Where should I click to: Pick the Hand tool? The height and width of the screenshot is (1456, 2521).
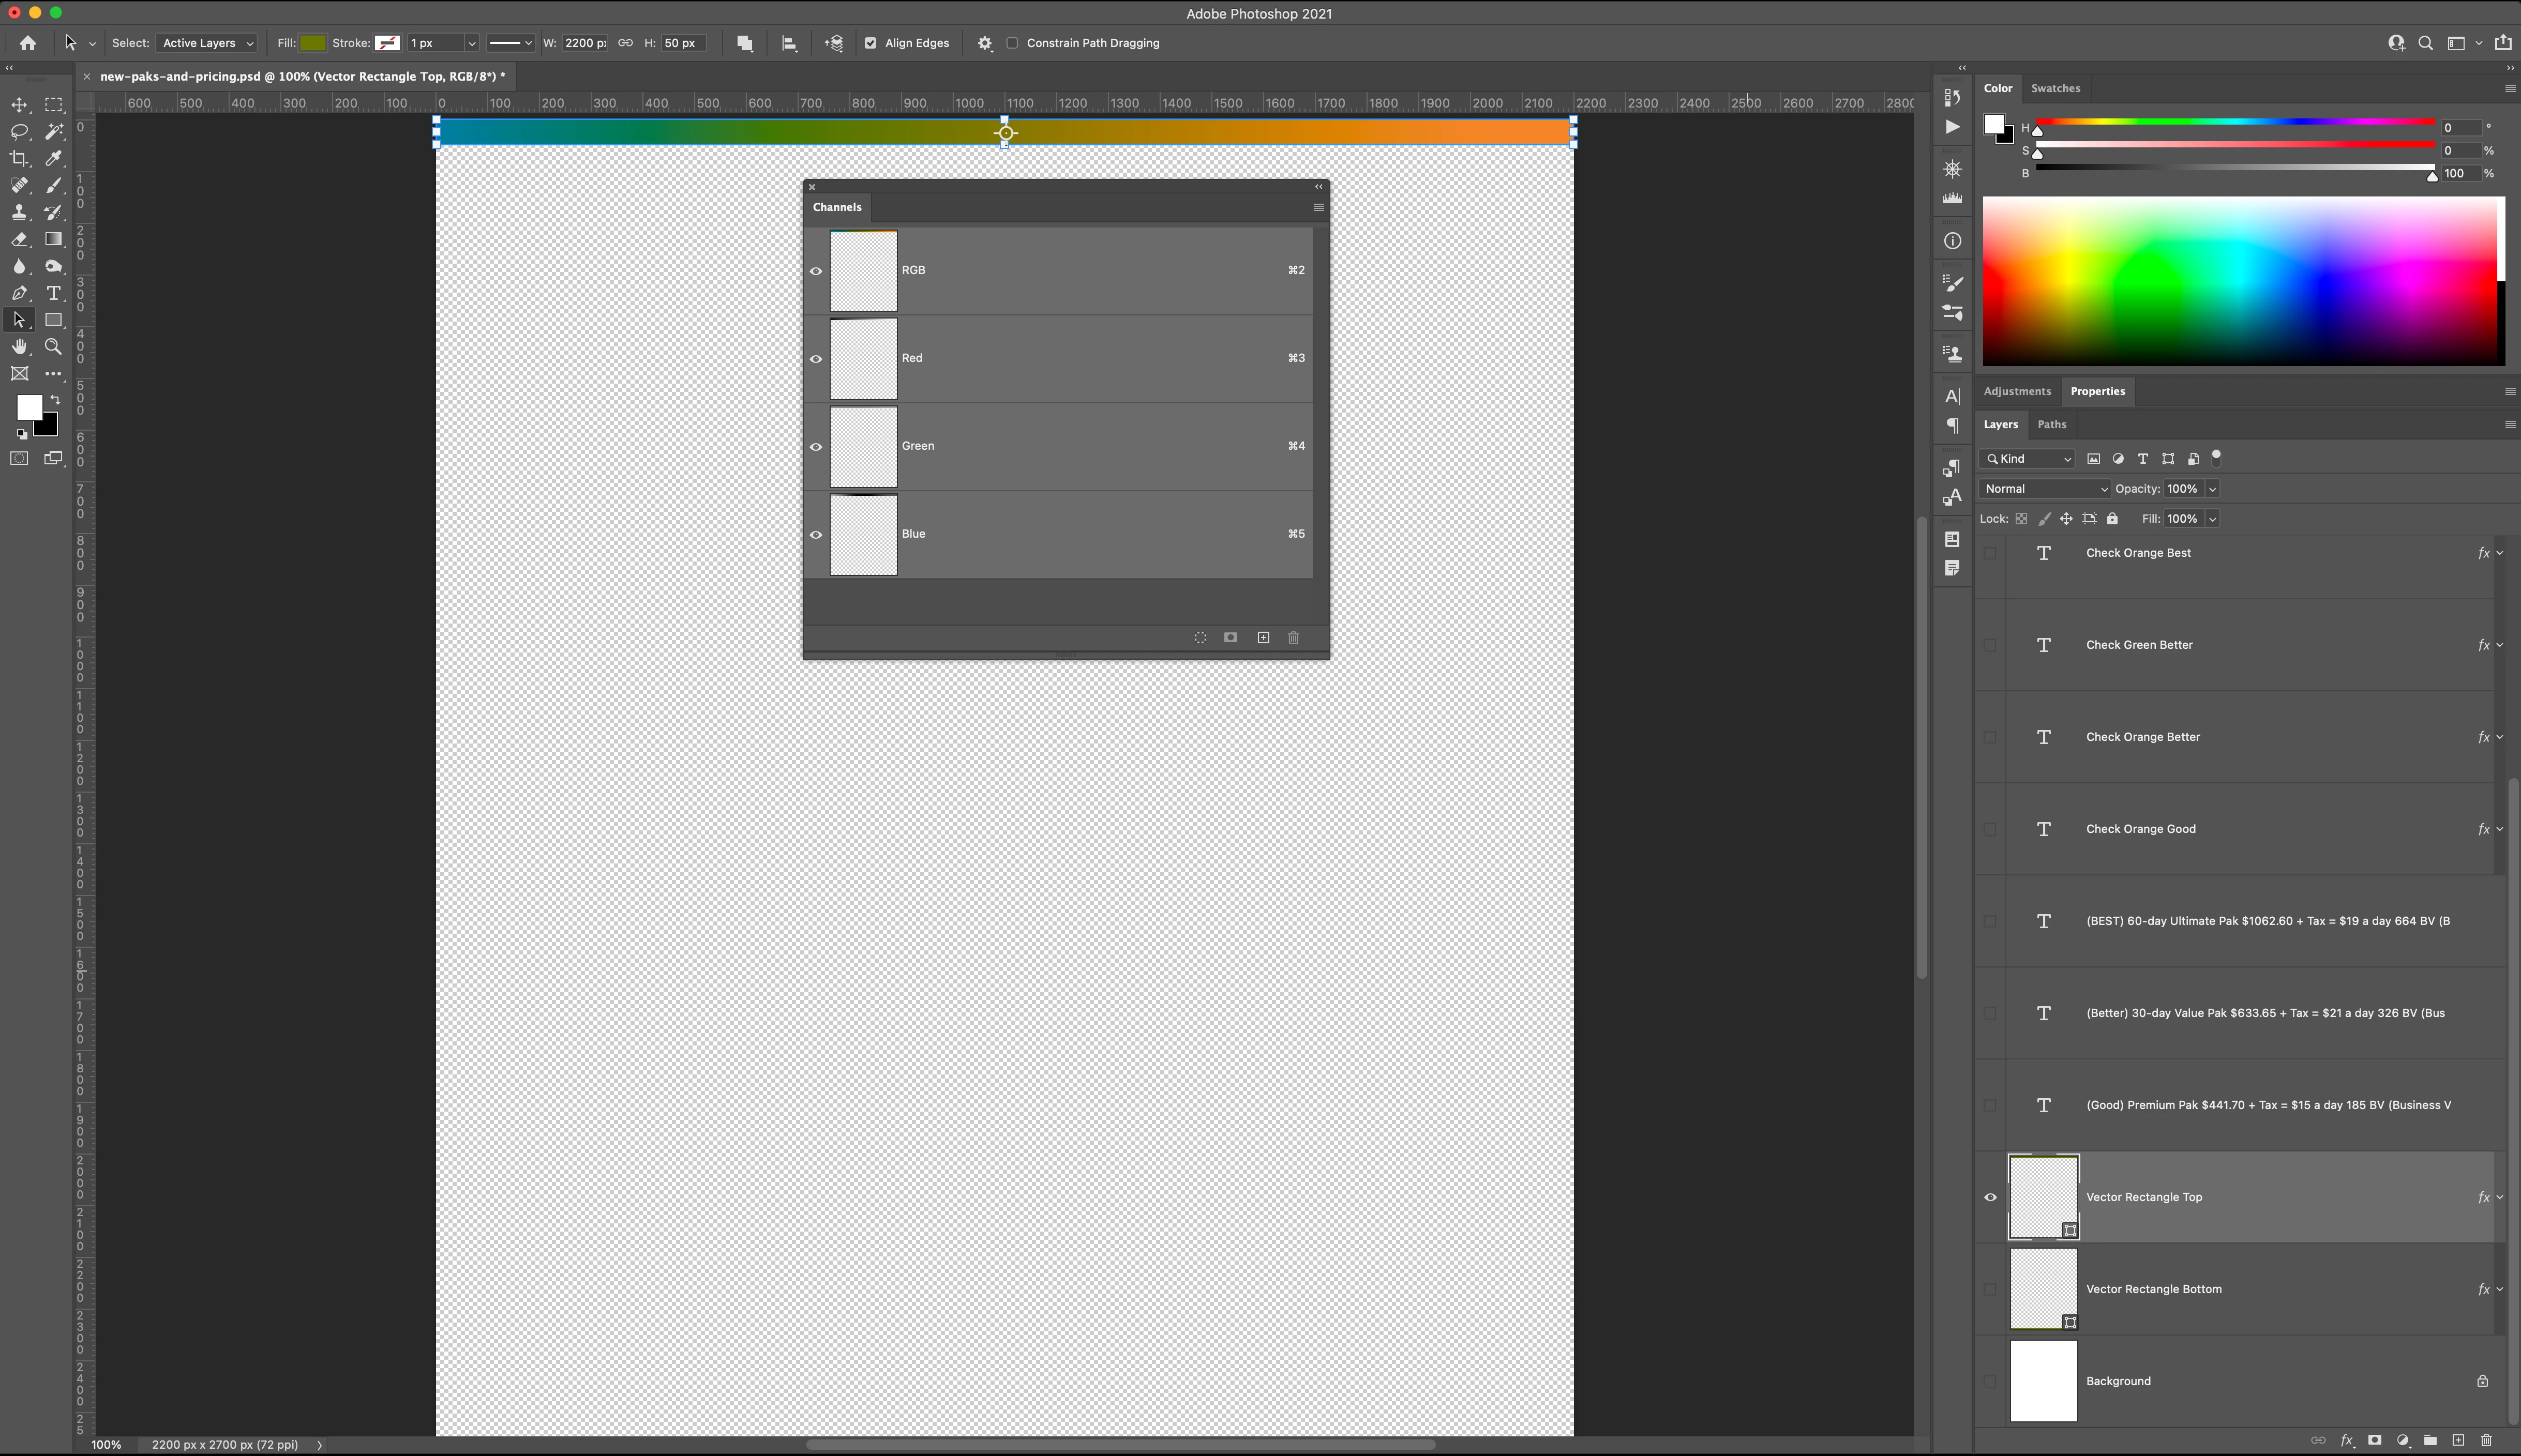[x=19, y=347]
